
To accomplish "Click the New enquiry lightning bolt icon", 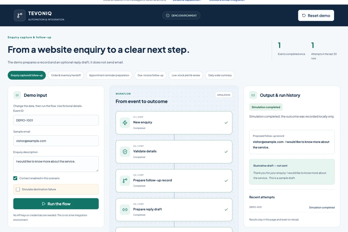I will [125, 123].
